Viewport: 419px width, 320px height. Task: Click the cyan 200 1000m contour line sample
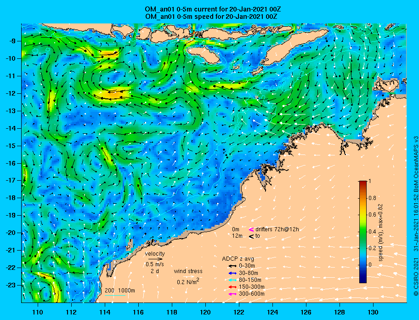point(115,296)
